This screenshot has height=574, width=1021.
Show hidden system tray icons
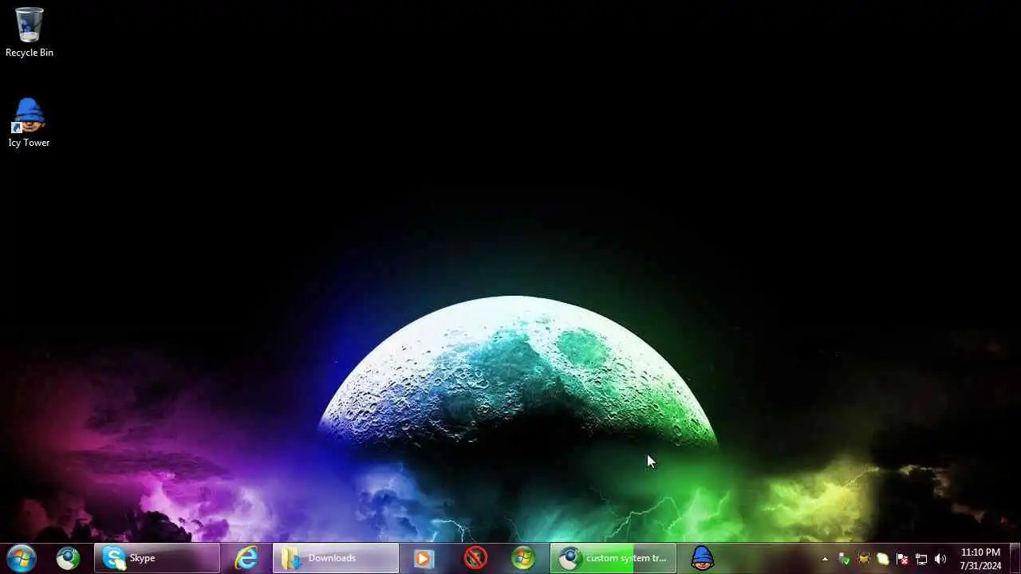(x=825, y=559)
